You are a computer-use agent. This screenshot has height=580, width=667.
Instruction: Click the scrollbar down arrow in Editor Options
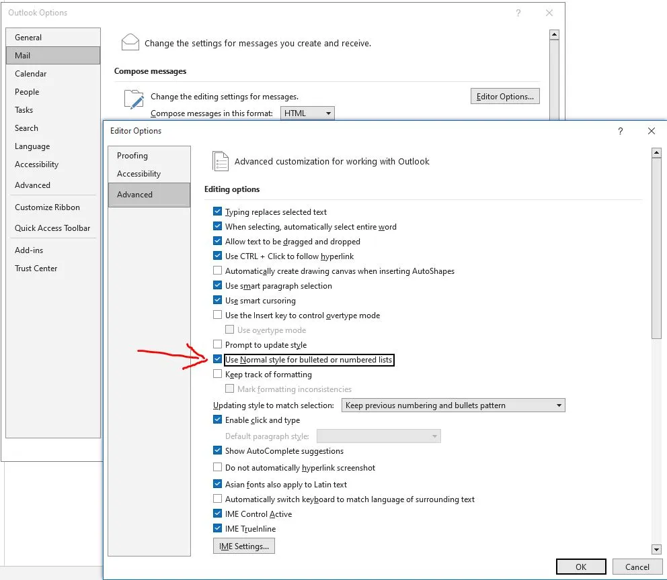[656, 549]
